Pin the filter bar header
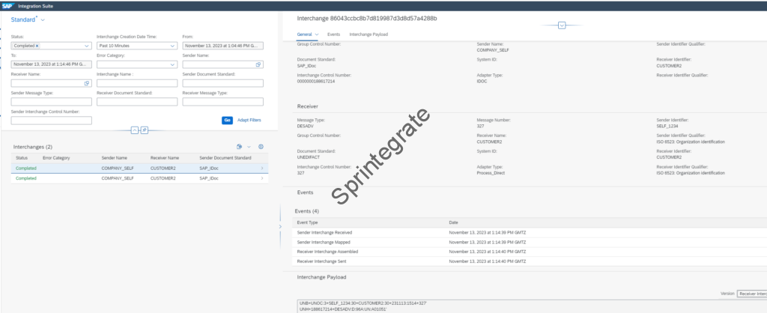 pyautogui.click(x=144, y=130)
